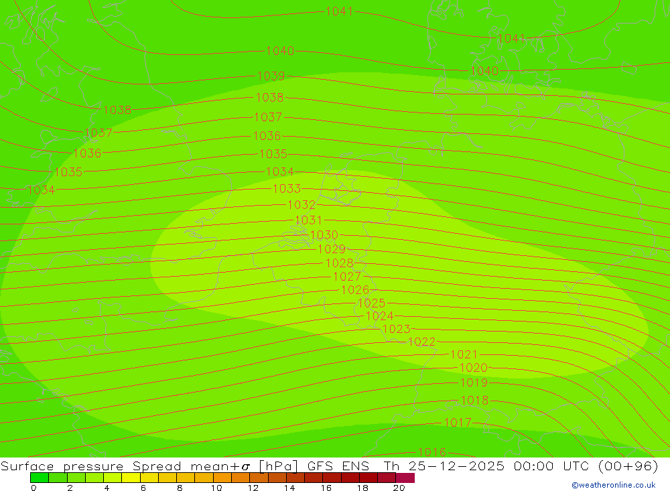Click the legend tick value 4
The width and height of the screenshot is (670, 491).
click(107, 488)
